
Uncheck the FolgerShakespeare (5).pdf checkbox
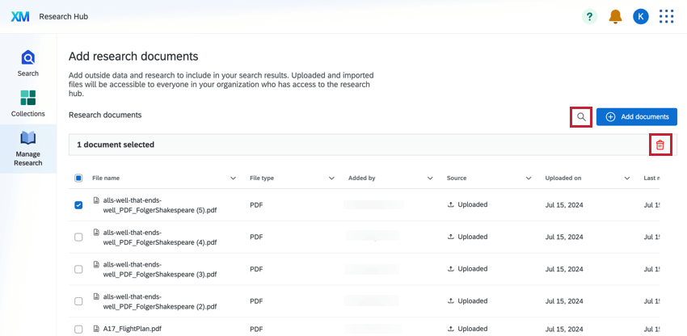point(78,205)
